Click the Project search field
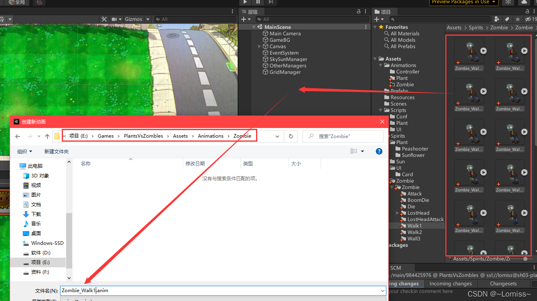The height and width of the screenshot is (301, 537). click(440, 19)
